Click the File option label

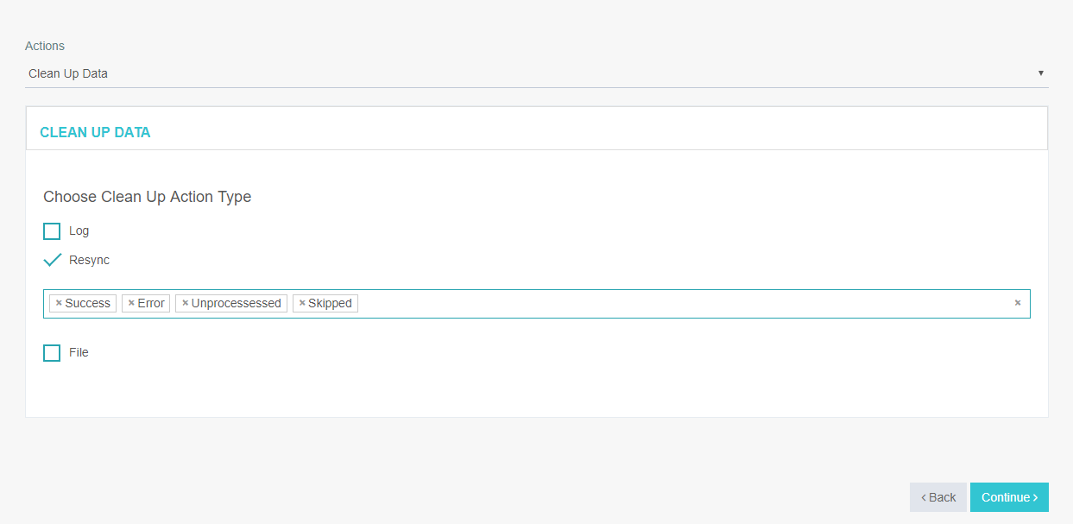click(79, 352)
